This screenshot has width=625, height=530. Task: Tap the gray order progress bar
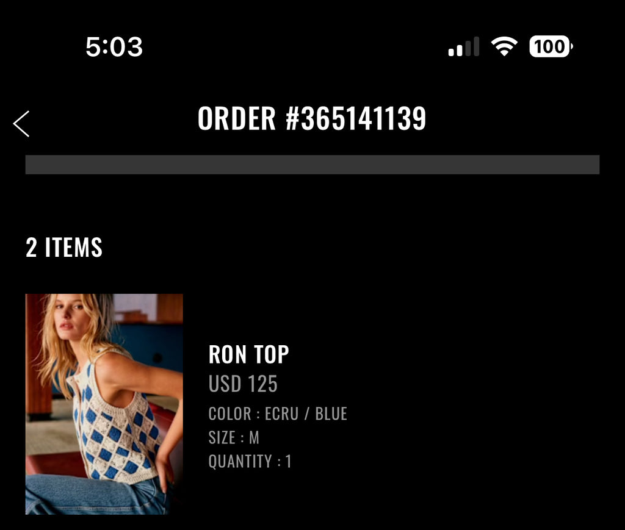312,165
